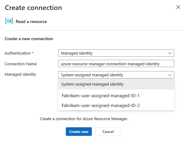Click the Create connection title
Image resolution: width=184 pixels, height=141 pixels.
pos(33,8)
